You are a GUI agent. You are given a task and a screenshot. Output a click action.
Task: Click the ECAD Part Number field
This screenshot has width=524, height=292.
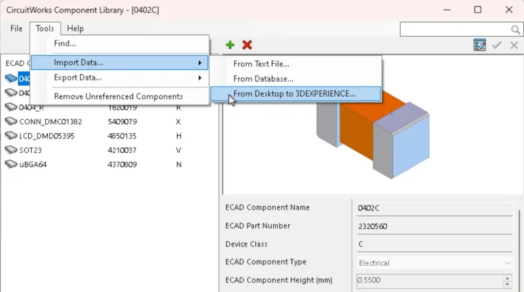(434, 226)
